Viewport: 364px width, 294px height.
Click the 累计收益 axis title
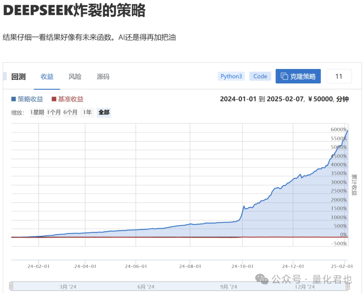[x=354, y=185]
